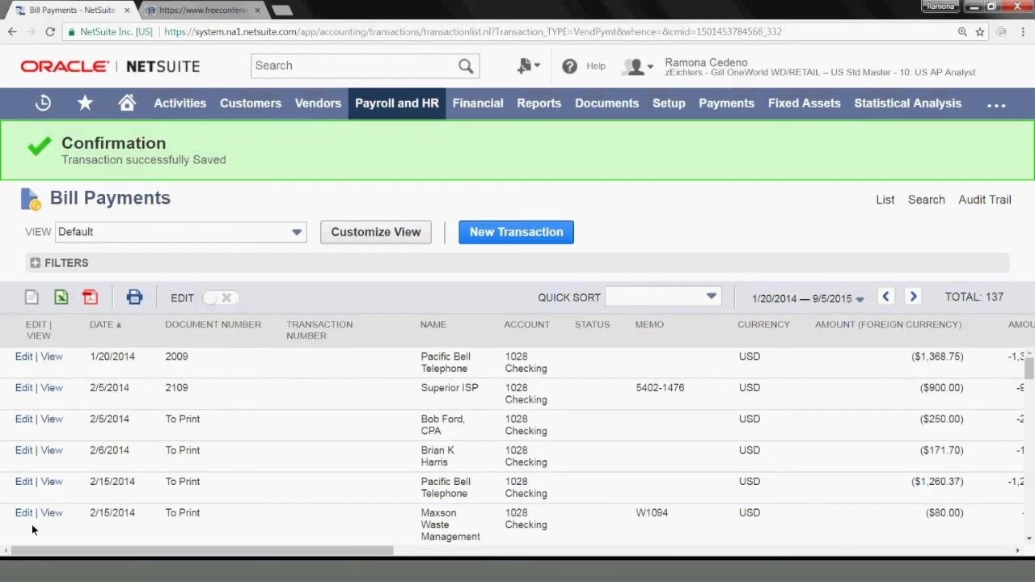Viewport: 1035px width, 582px height.
Task: View the Bob Ford, CPA payment
Action: pyautogui.click(x=52, y=419)
